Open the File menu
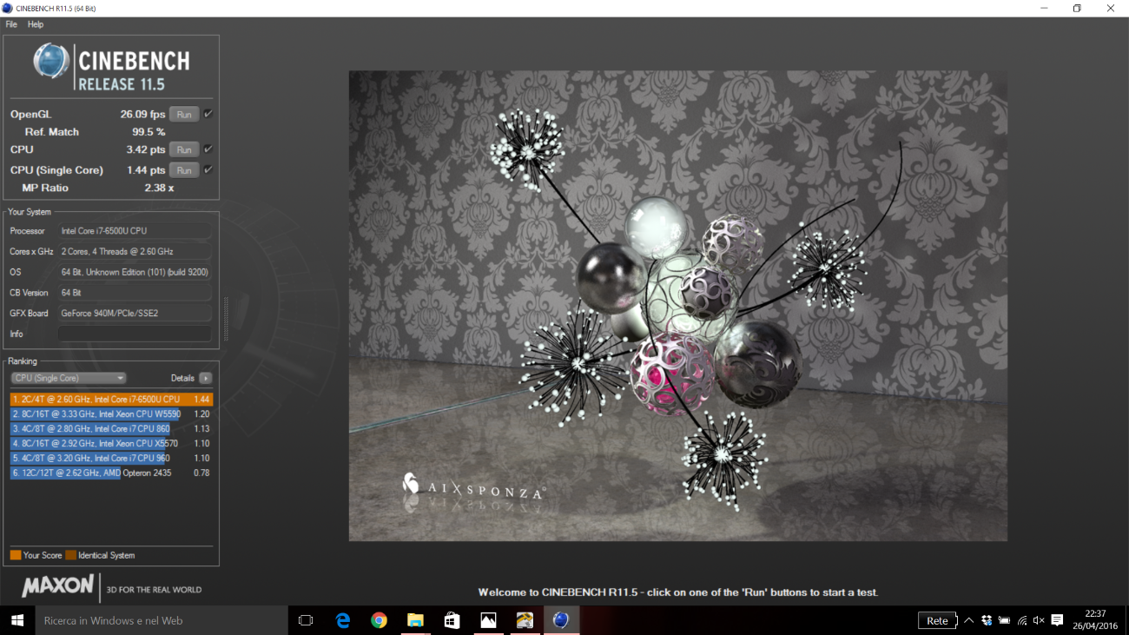 (x=11, y=24)
